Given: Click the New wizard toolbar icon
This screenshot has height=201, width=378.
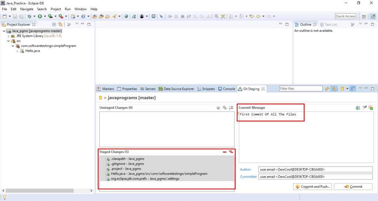Looking at the screenshot, I should [x=5, y=16].
